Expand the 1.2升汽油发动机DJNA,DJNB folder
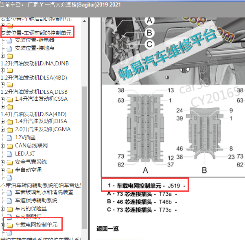 [2, 56]
